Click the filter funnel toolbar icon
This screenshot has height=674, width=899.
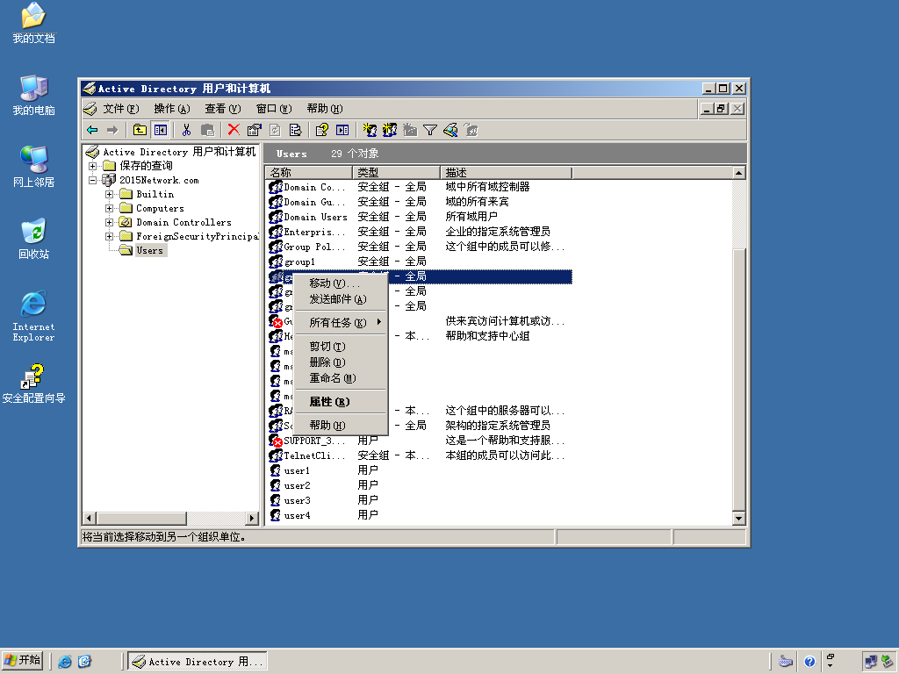[430, 130]
